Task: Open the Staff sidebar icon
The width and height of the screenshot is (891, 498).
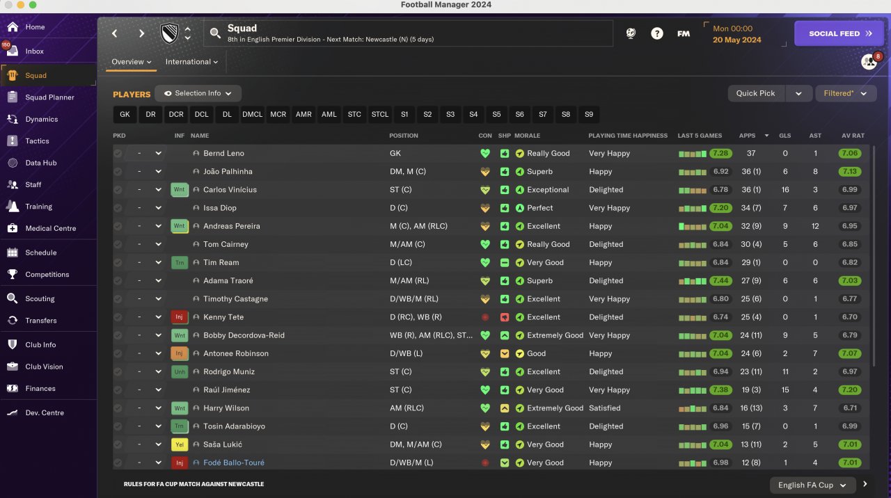Action: tap(13, 184)
